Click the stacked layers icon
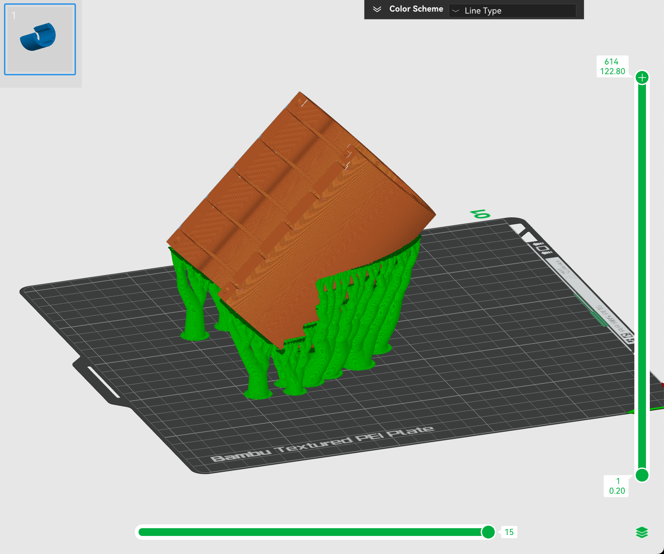This screenshot has width=664, height=554. point(641,532)
